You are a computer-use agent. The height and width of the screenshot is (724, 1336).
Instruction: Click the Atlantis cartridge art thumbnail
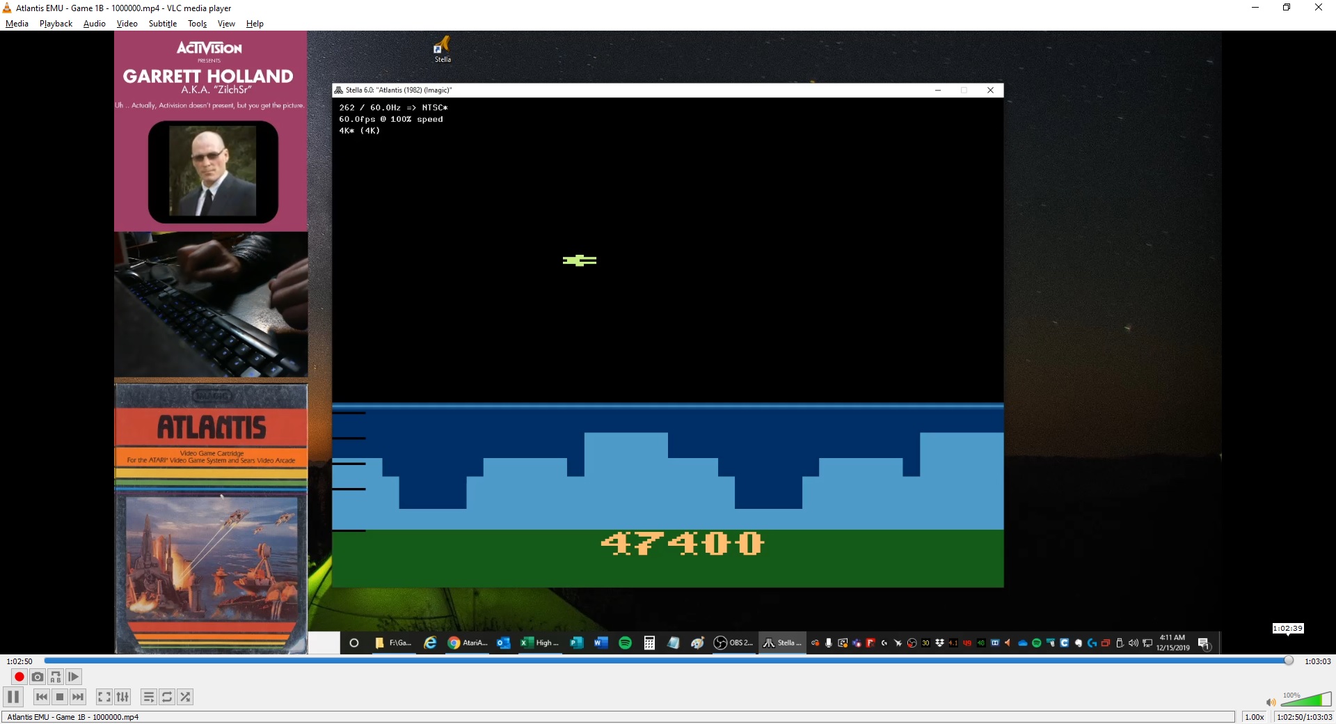click(x=211, y=519)
